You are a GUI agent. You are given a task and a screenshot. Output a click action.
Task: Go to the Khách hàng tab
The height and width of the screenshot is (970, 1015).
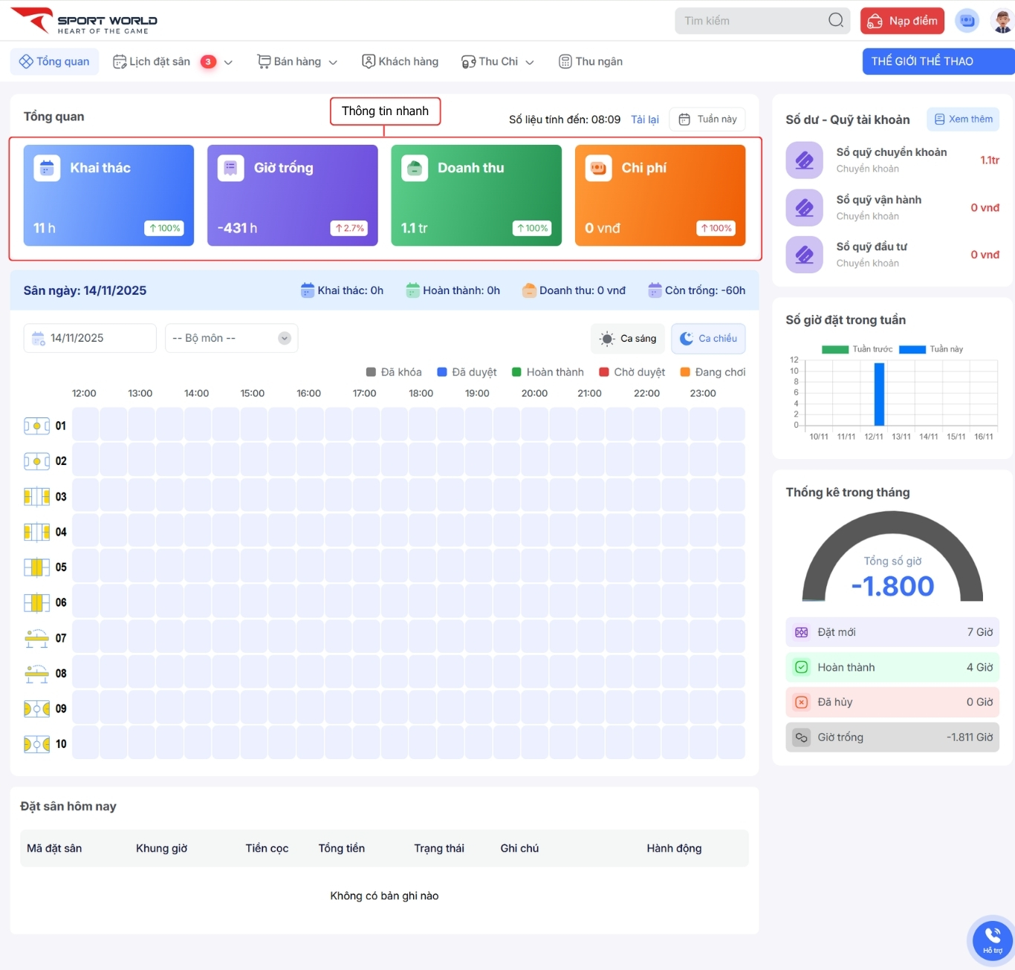pos(401,62)
